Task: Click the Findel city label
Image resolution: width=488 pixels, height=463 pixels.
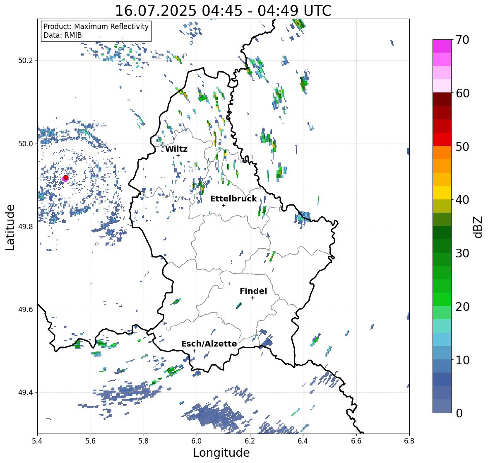Action: (x=253, y=291)
